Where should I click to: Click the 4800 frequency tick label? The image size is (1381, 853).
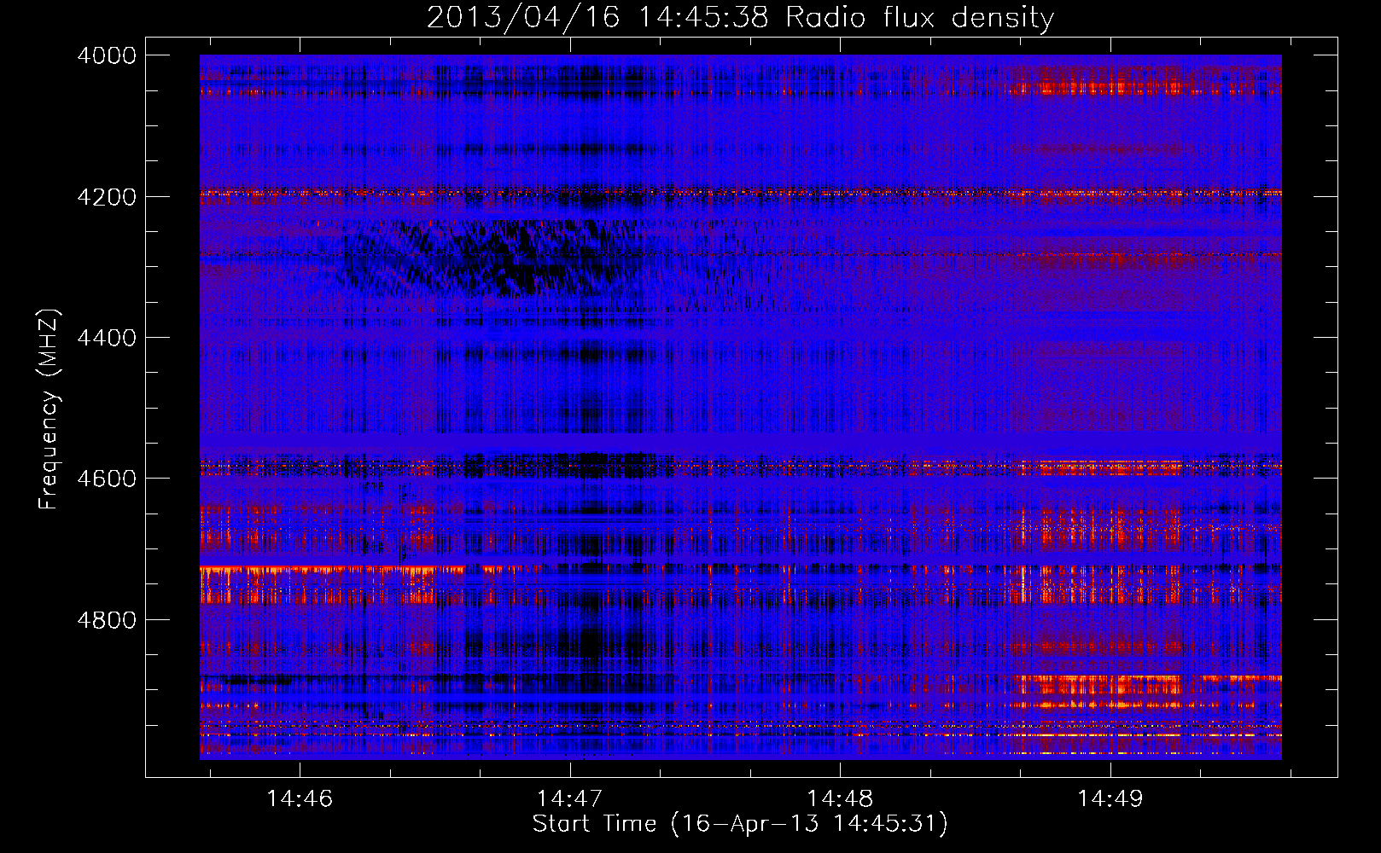click(x=107, y=619)
